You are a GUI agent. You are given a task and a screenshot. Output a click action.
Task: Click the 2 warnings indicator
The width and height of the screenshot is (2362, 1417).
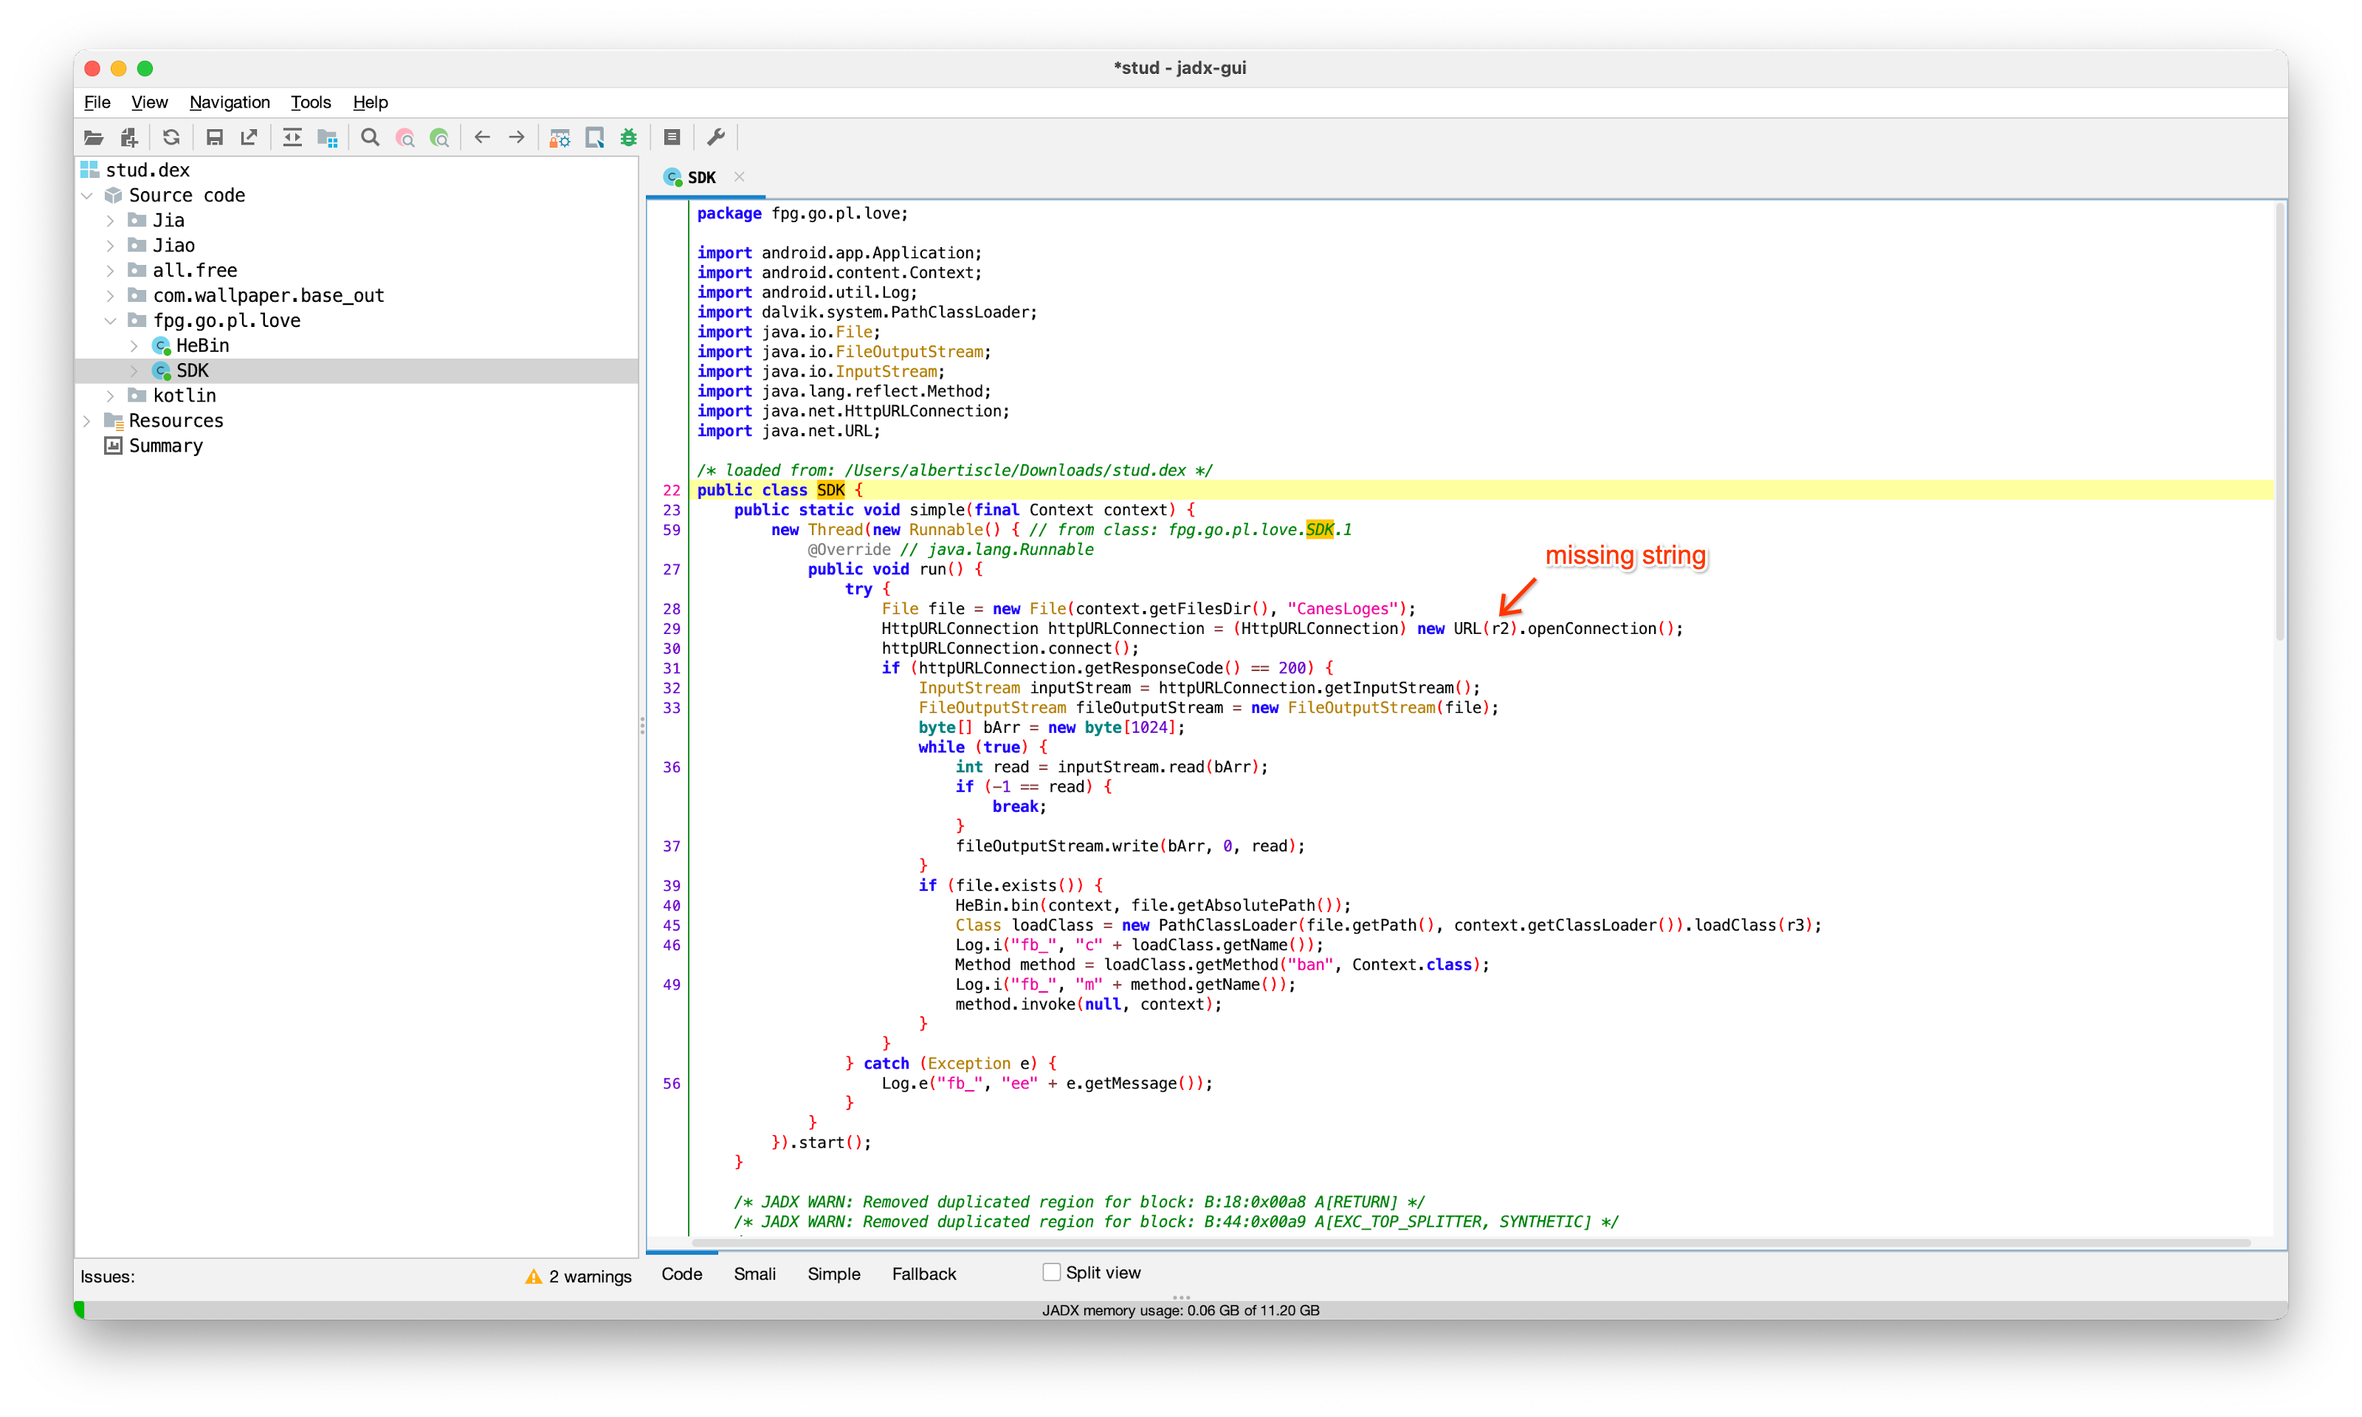click(579, 1277)
